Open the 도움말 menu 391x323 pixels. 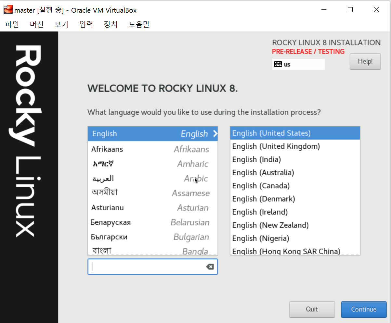click(139, 24)
